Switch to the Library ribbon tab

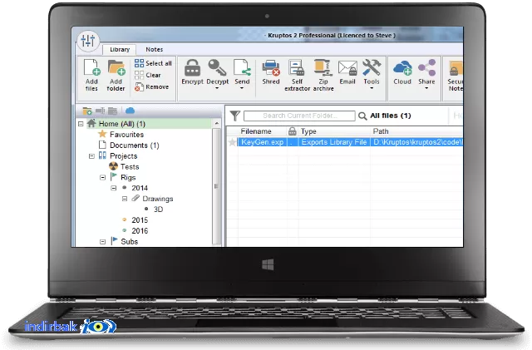[120, 50]
